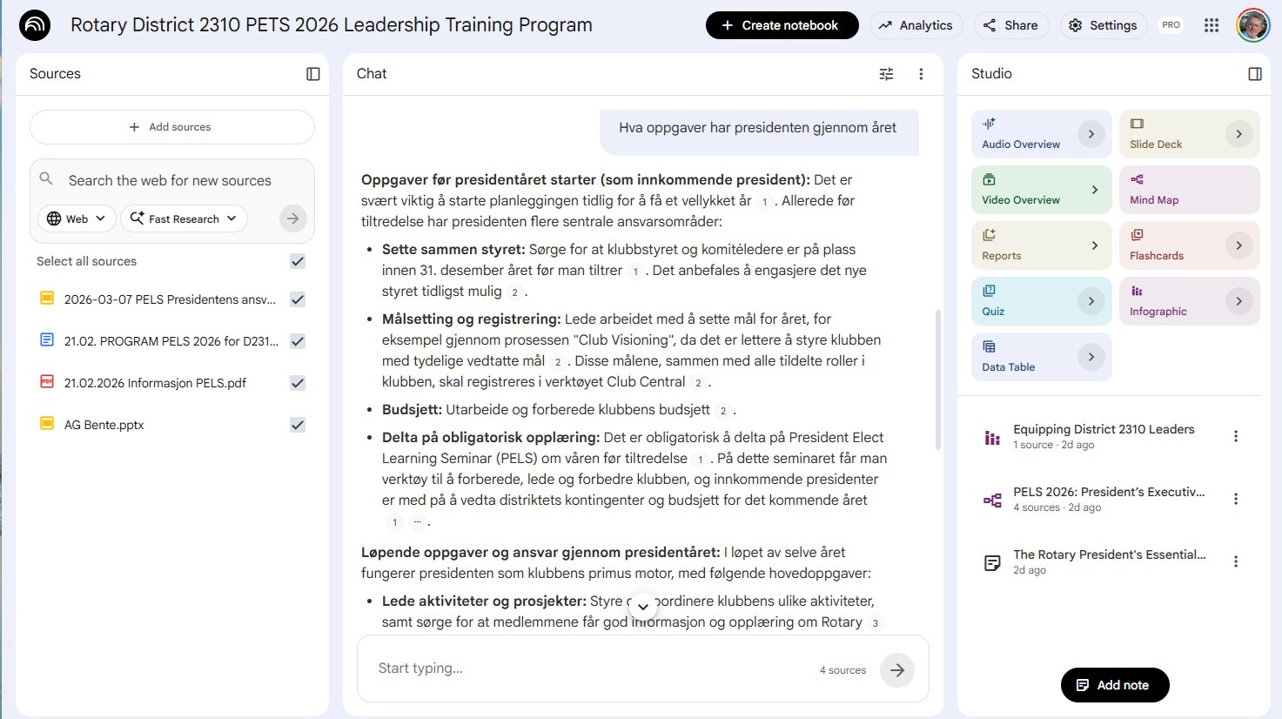The image size is (1282, 719).
Task: Open options for Equipping District 2310 Leaders
Action: click(x=1236, y=436)
